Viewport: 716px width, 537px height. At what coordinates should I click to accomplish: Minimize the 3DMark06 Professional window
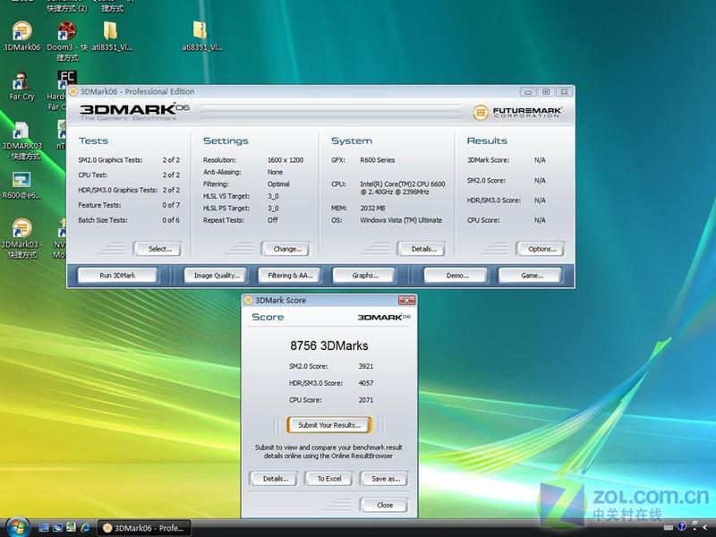(528, 92)
